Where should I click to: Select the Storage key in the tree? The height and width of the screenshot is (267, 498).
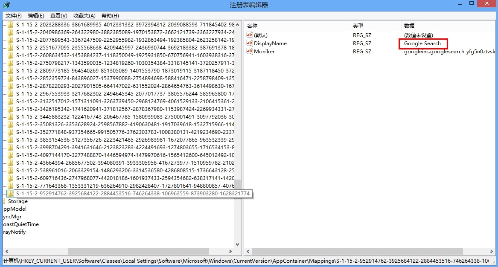click(17, 201)
